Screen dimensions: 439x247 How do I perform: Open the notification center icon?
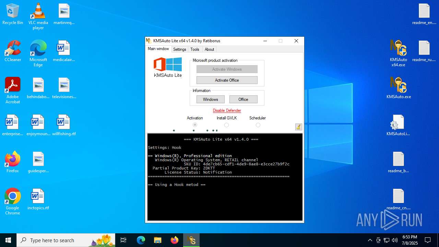[x=428, y=240]
